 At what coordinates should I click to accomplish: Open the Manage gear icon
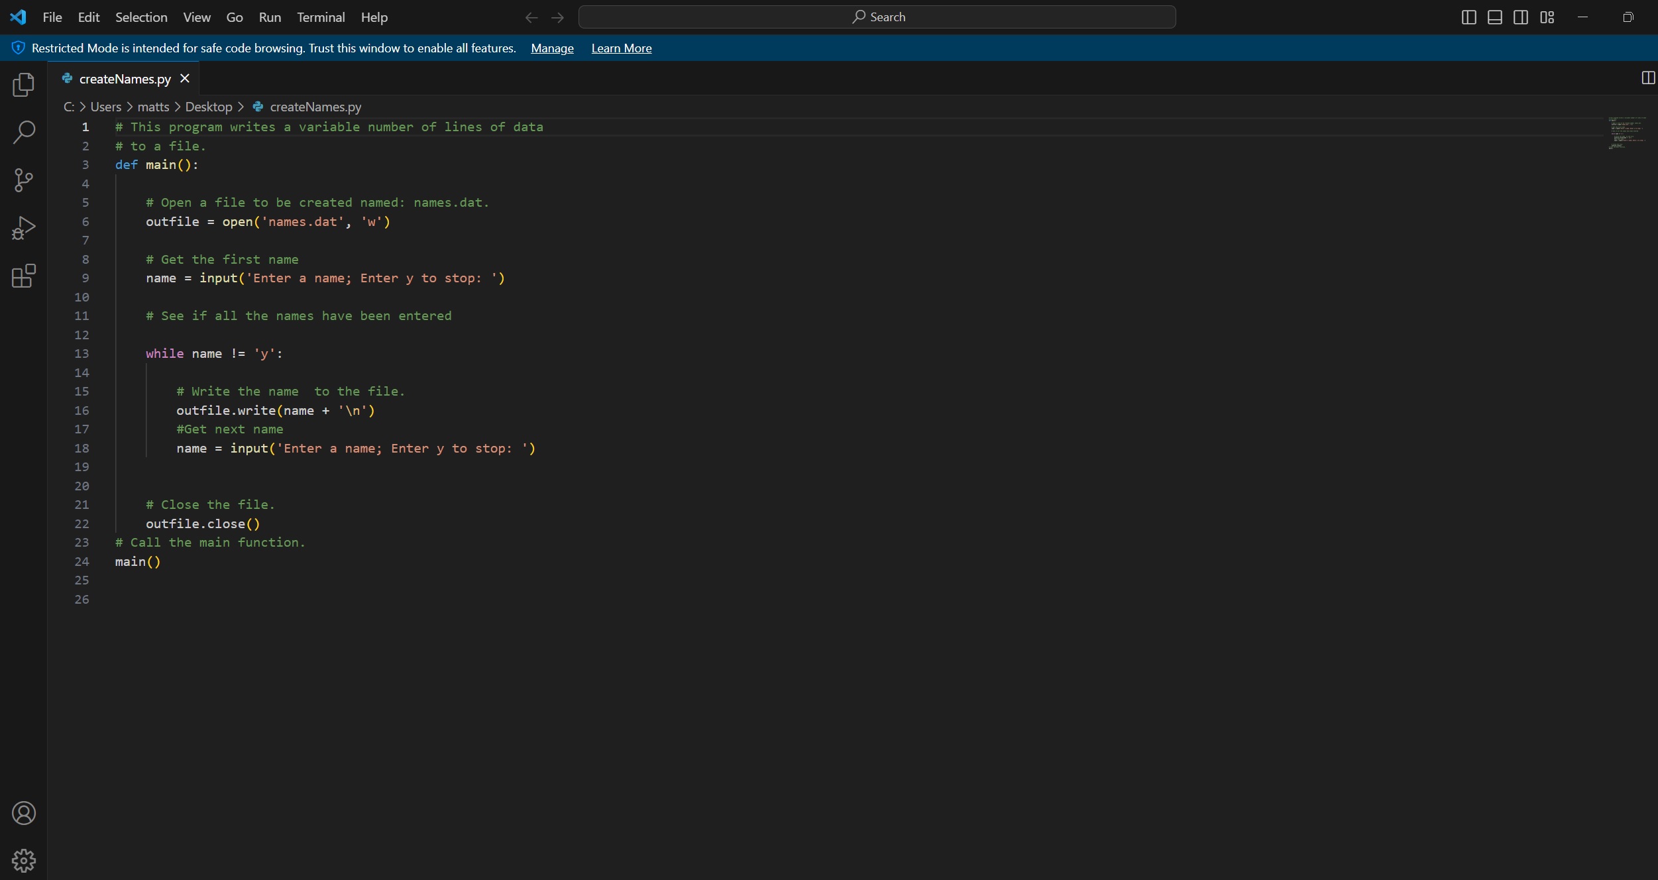[x=24, y=861]
